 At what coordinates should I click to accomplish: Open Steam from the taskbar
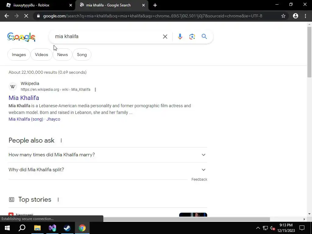click(67, 228)
